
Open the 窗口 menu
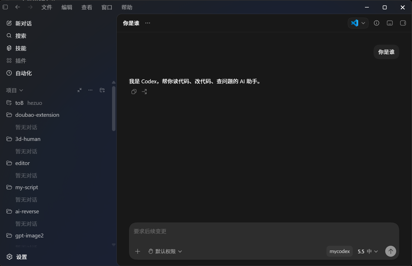107,7
